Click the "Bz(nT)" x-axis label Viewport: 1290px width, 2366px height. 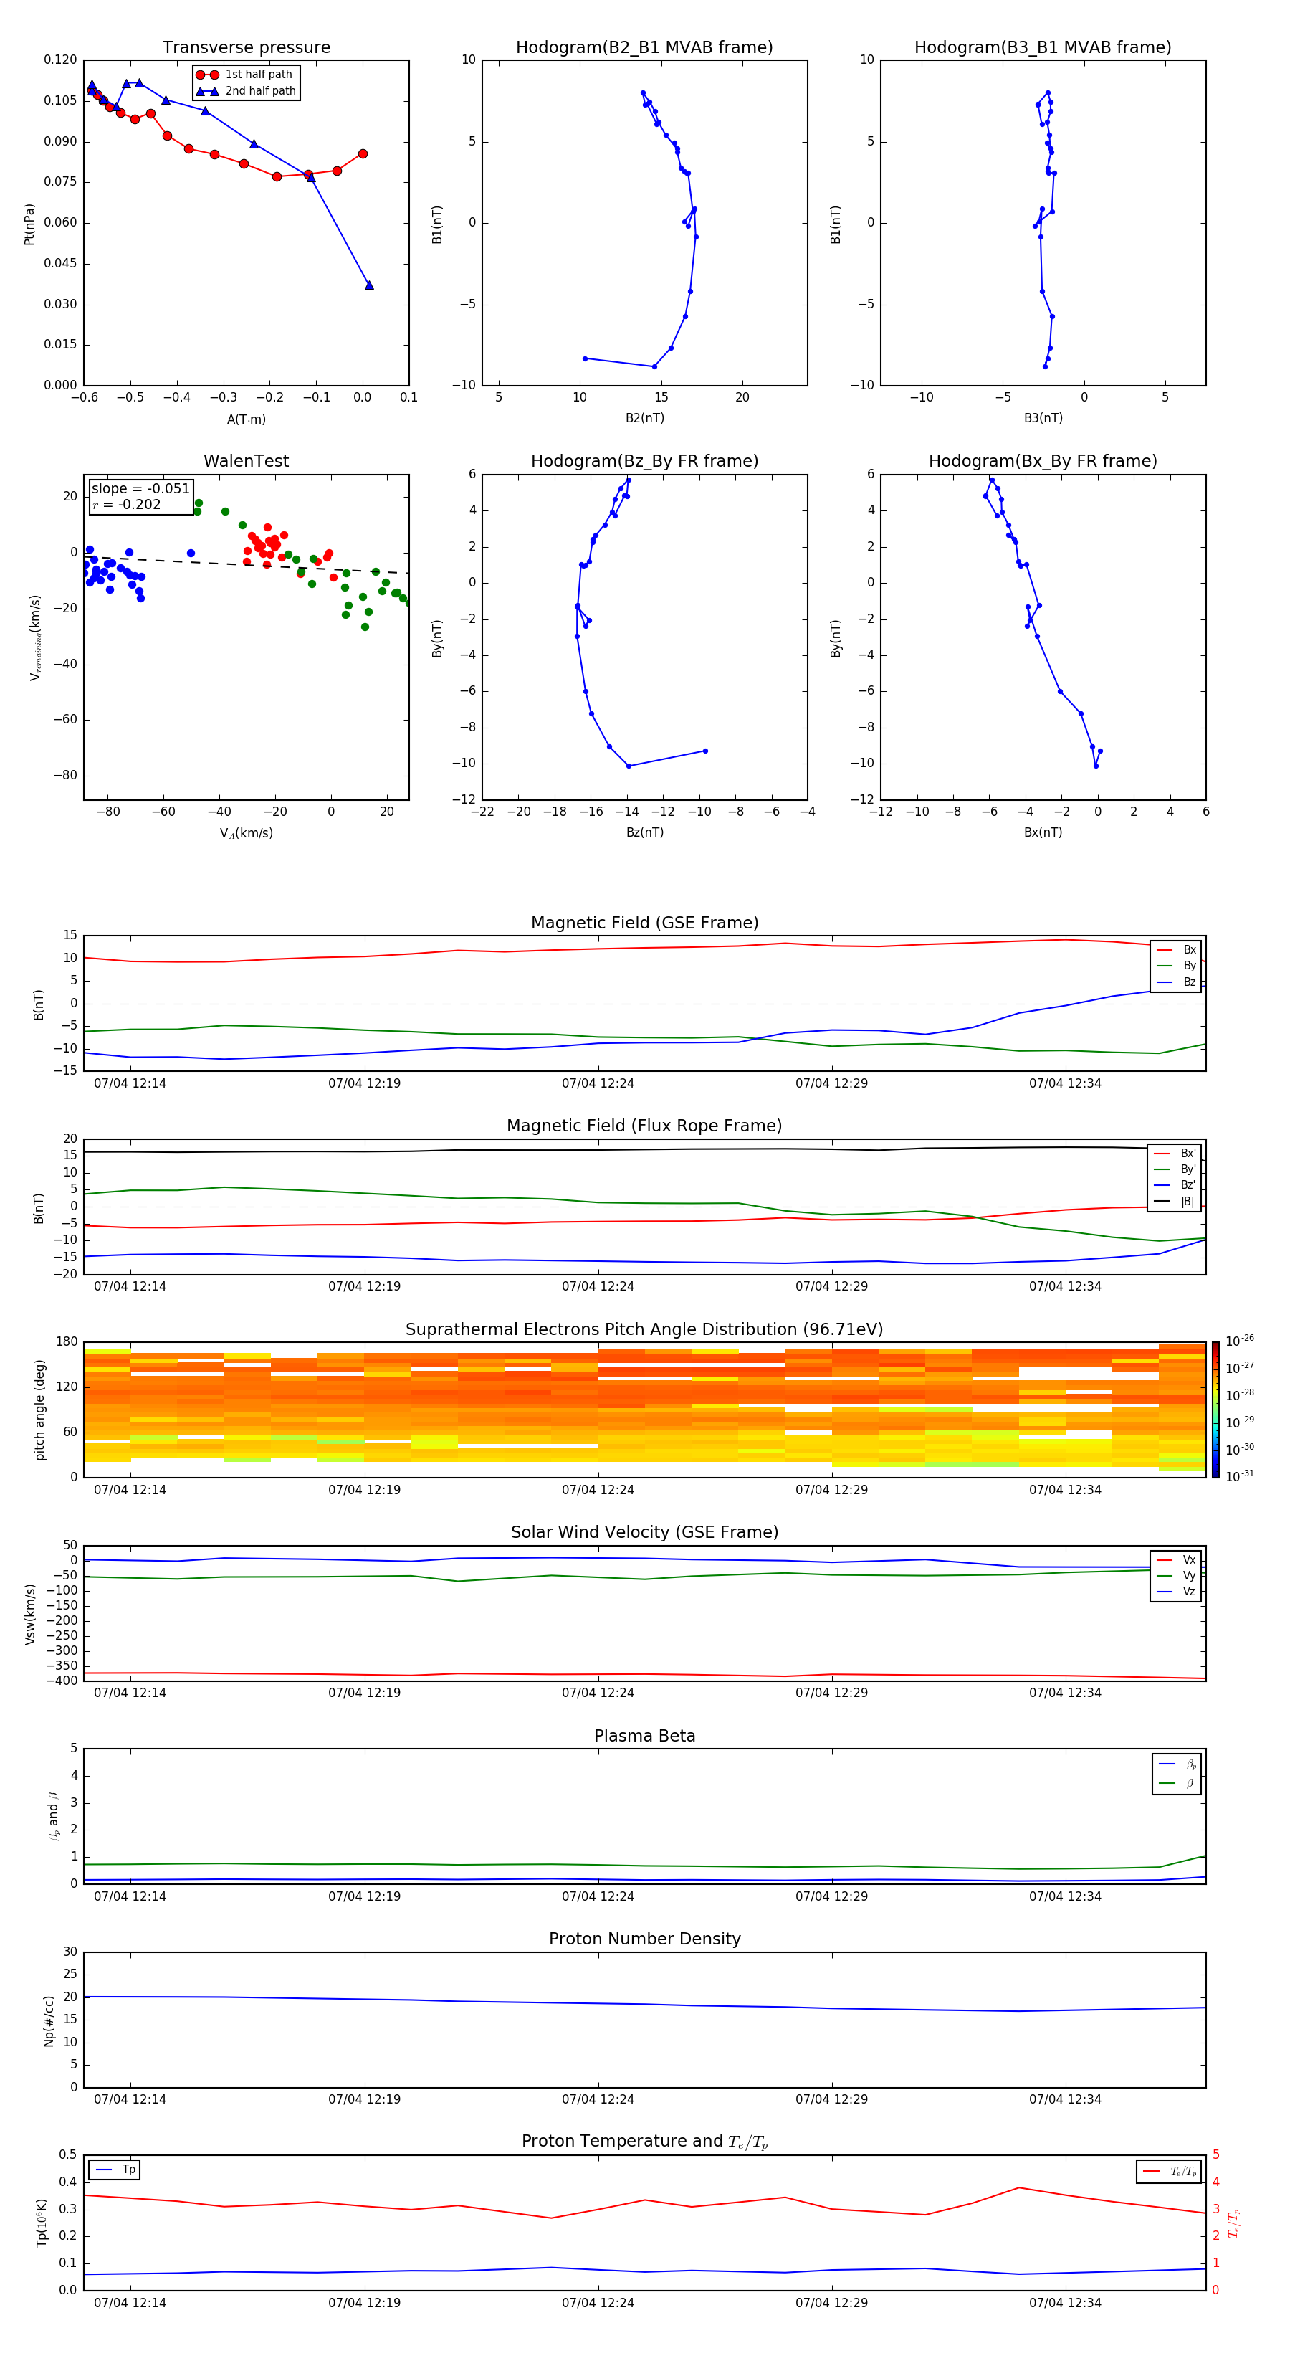point(644,832)
